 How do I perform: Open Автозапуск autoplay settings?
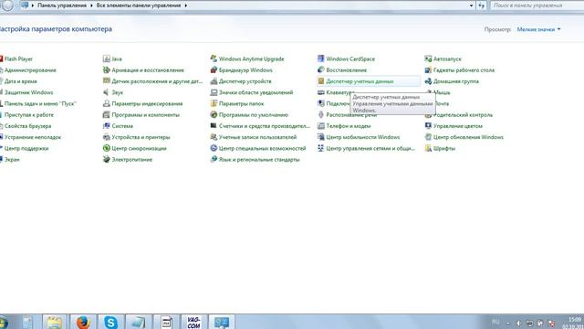tap(443, 58)
